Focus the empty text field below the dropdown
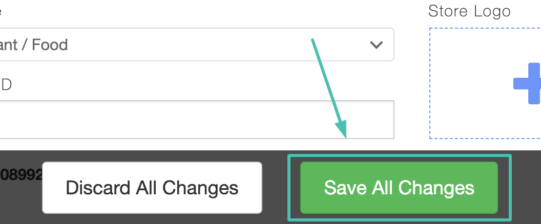The height and width of the screenshot is (224, 541). click(195, 119)
